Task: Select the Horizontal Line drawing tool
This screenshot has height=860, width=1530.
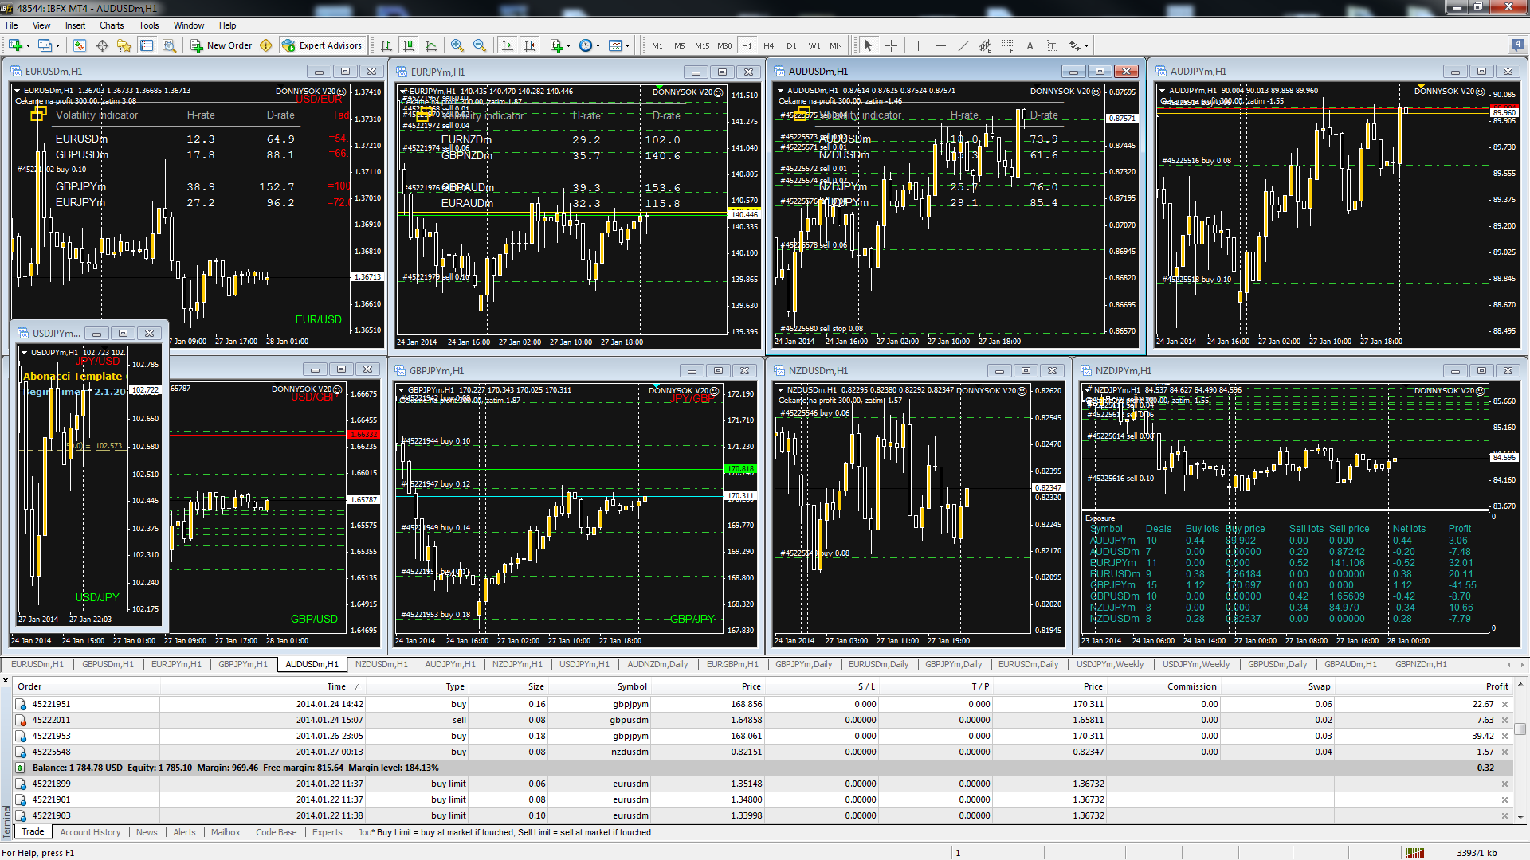Action: coord(941,45)
